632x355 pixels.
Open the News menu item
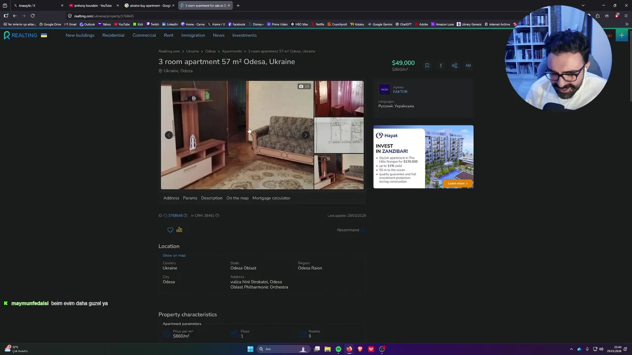point(219,35)
